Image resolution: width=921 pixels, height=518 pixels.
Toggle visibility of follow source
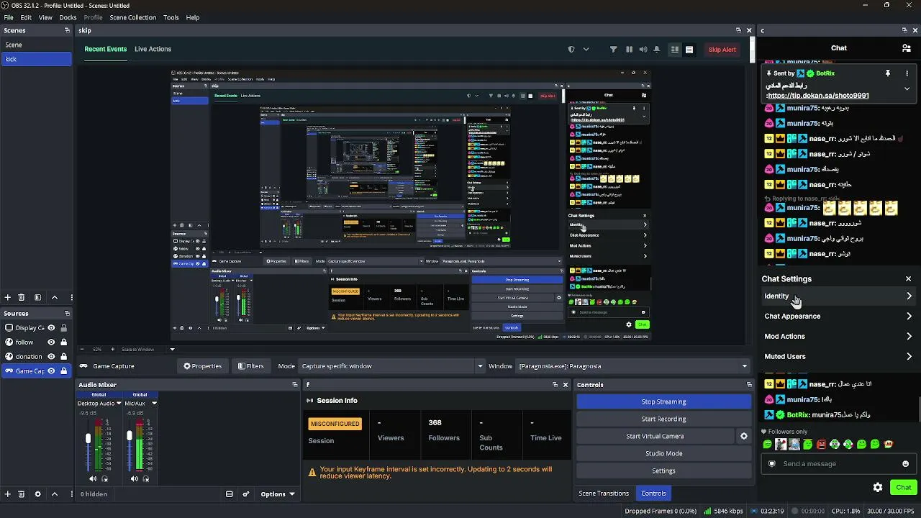click(51, 342)
